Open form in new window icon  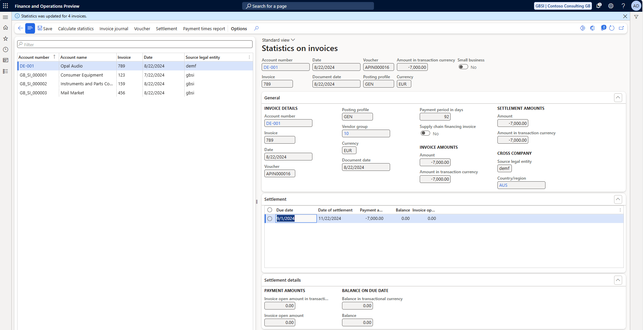(621, 28)
